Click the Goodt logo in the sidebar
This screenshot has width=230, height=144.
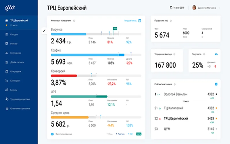pos(10,8)
